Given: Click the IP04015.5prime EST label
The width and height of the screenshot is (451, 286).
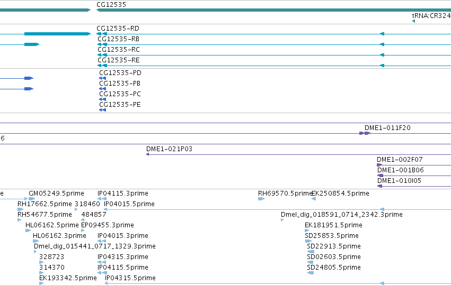Looking at the screenshot, I should tap(129, 204).
